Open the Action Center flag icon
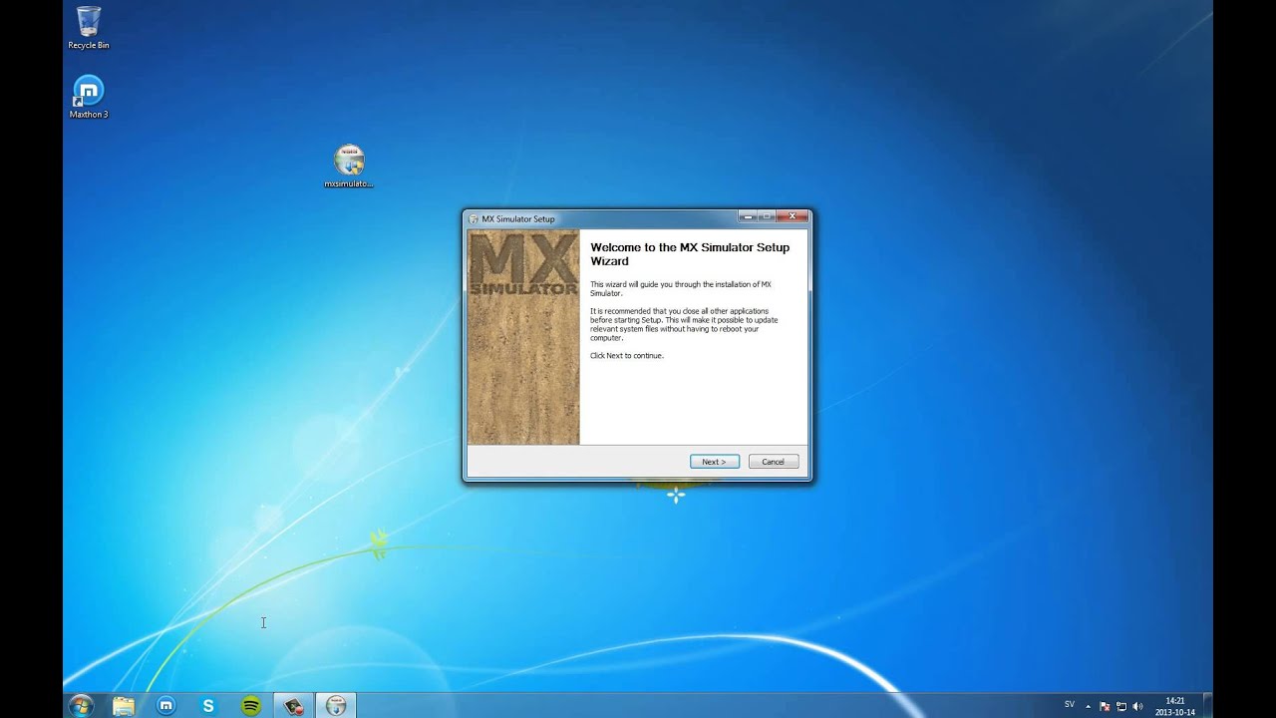1276x718 pixels. pyautogui.click(x=1105, y=706)
